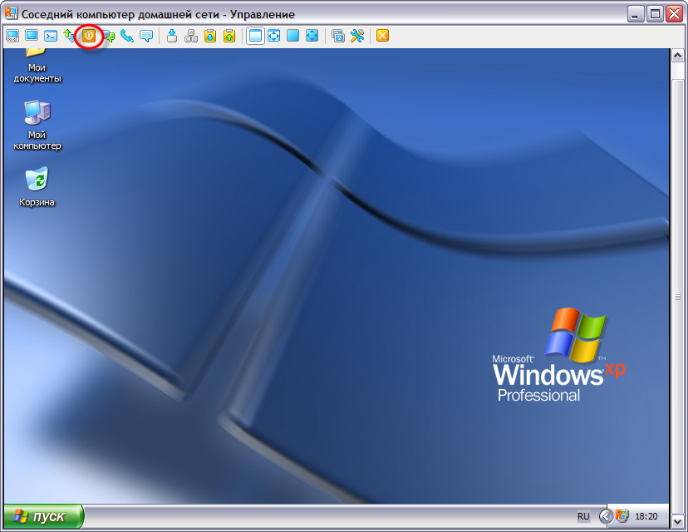Click the orange X disconnect toolbar icon
The height and width of the screenshot is (532, 688).
tap(382, 36)
